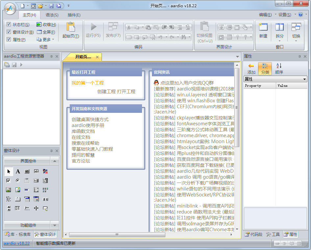Select the white edit box control icon
This screenshot has width=311, height=250.
click(36, 171)
